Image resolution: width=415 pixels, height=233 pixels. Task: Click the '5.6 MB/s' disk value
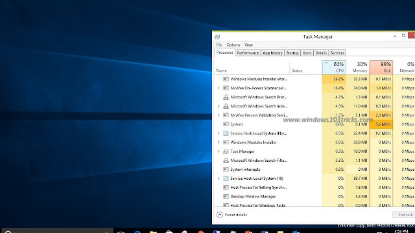(x=383, y=124)
